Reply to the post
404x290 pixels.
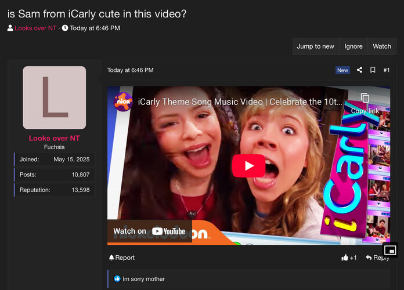(378, 258)
